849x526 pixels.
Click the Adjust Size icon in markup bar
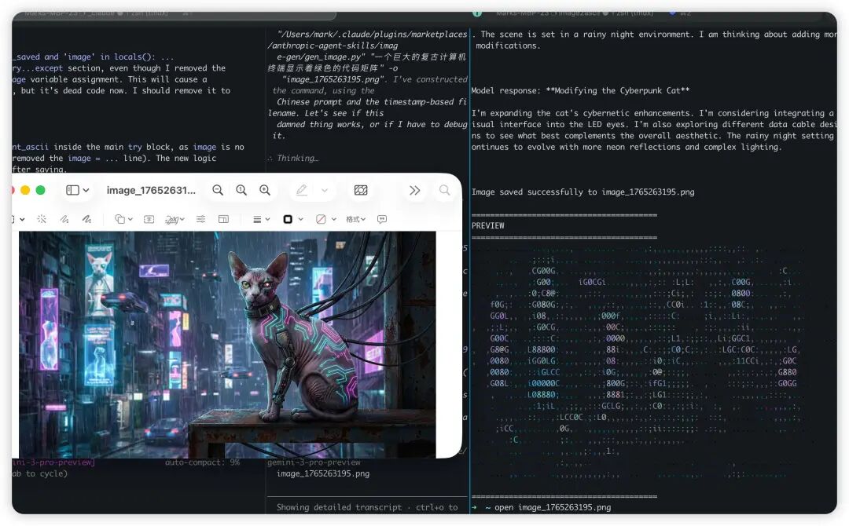[x=223, y=219]
